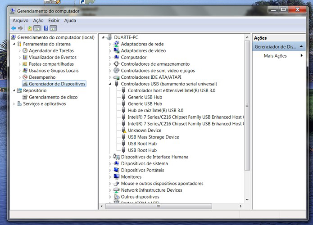
Task: Click the horizontal scrollbar left arrow
Action: click(102, 206)
